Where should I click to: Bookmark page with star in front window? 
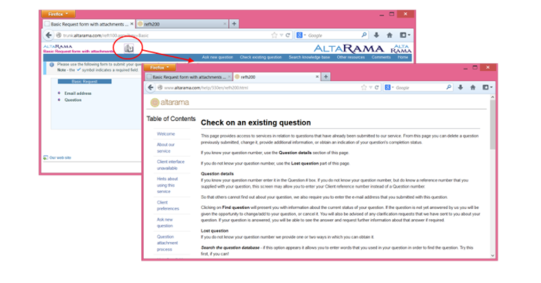coord(364,87)
